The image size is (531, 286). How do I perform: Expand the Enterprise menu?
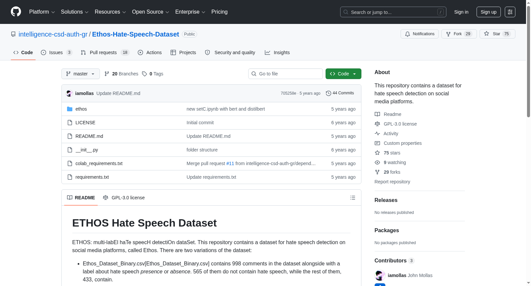pyautogui.click(x=190, y=12)
